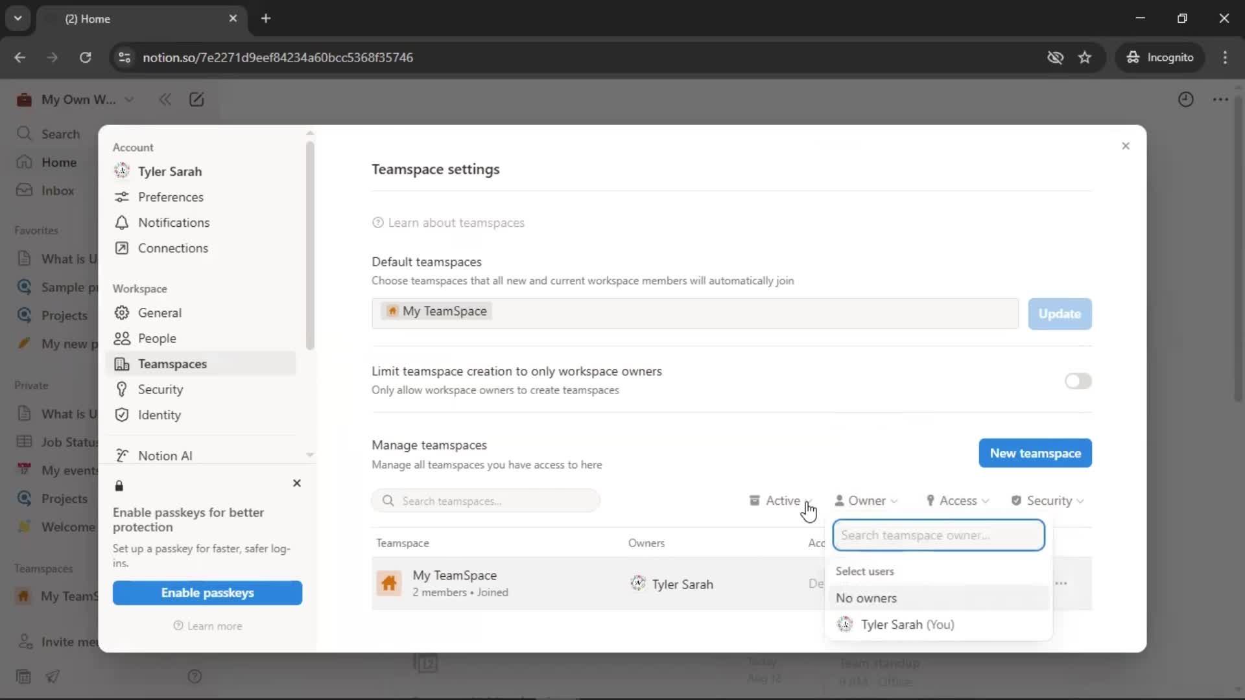Toggle limit teamspace creation to owners
Screen dimensions: 1245x700
[1078, 380]
